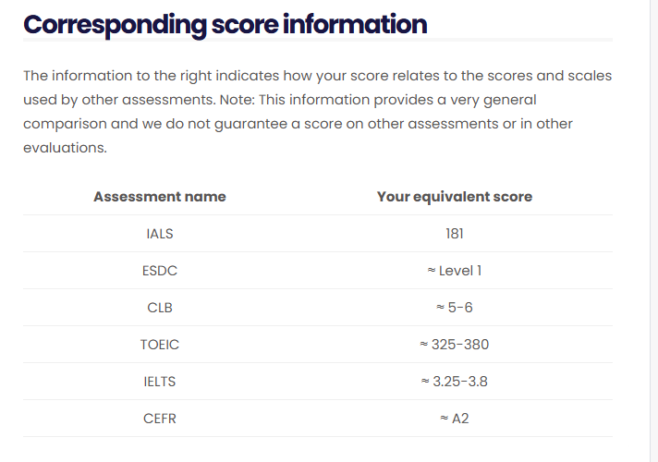Click the "Corresponding score information" heading
658x462 pixels.
tap(225, 25)
